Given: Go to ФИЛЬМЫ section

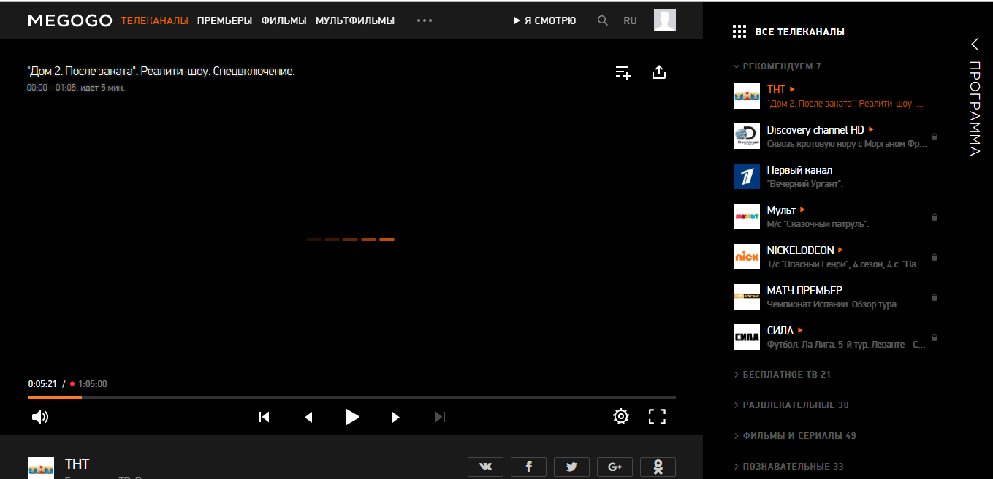Looking at the screenshot, I should click(284, 20).
